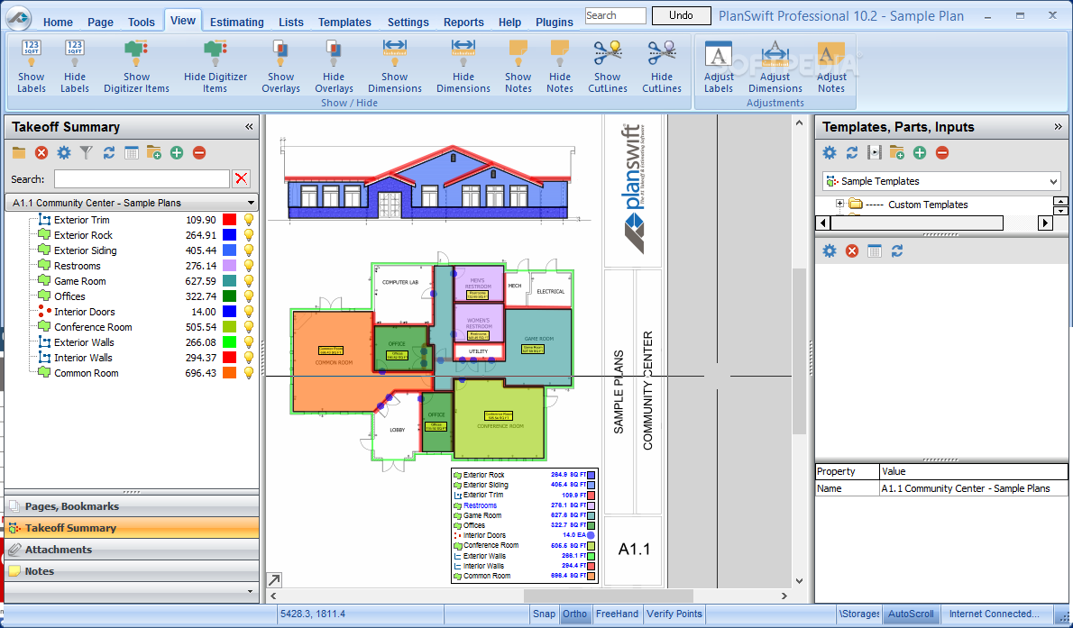This screenshot has width=1073, height=628.
Task: Click gear icon in Templates panel toolbar
Action: [x=830, y=153]
